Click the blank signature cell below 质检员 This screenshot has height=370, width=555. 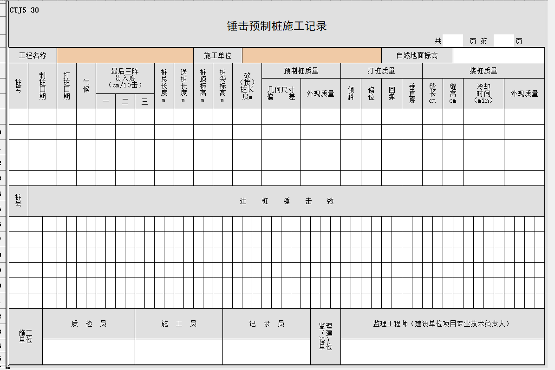[x=89, y=351]
